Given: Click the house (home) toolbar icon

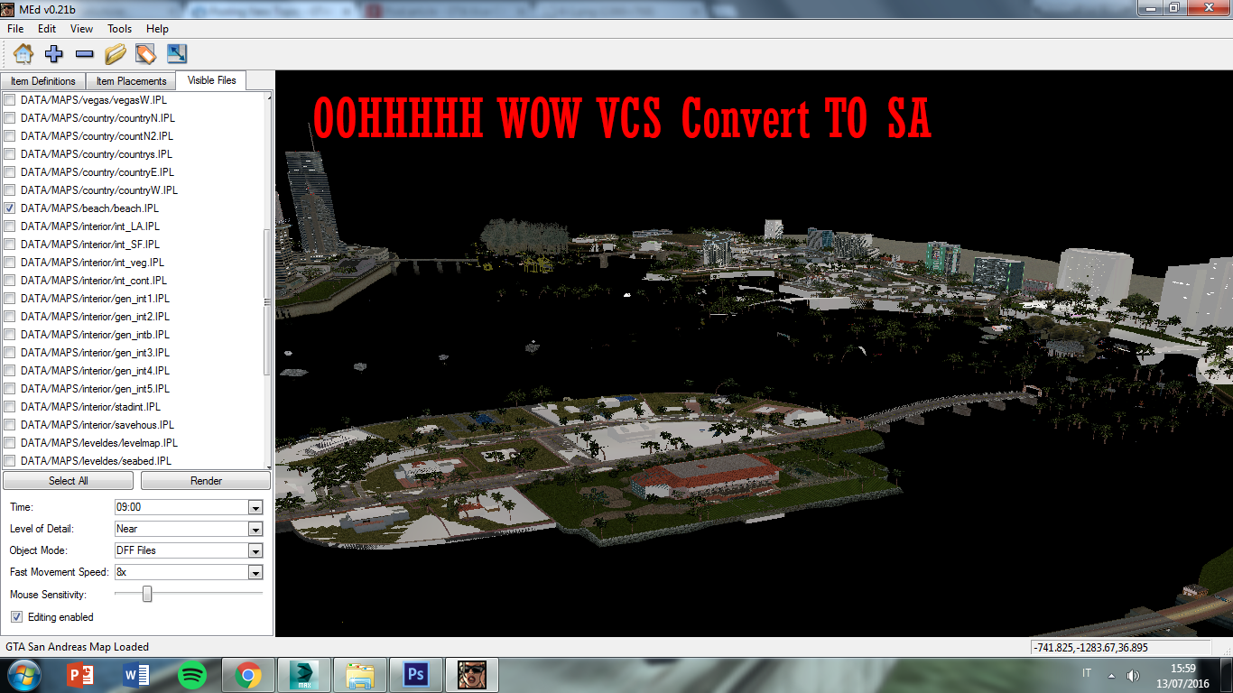Looking at the screenshot, I should [x=23, y=53].
